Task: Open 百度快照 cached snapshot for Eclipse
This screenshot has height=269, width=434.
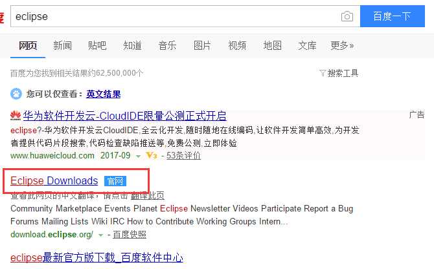Action: tap(130, 235)
